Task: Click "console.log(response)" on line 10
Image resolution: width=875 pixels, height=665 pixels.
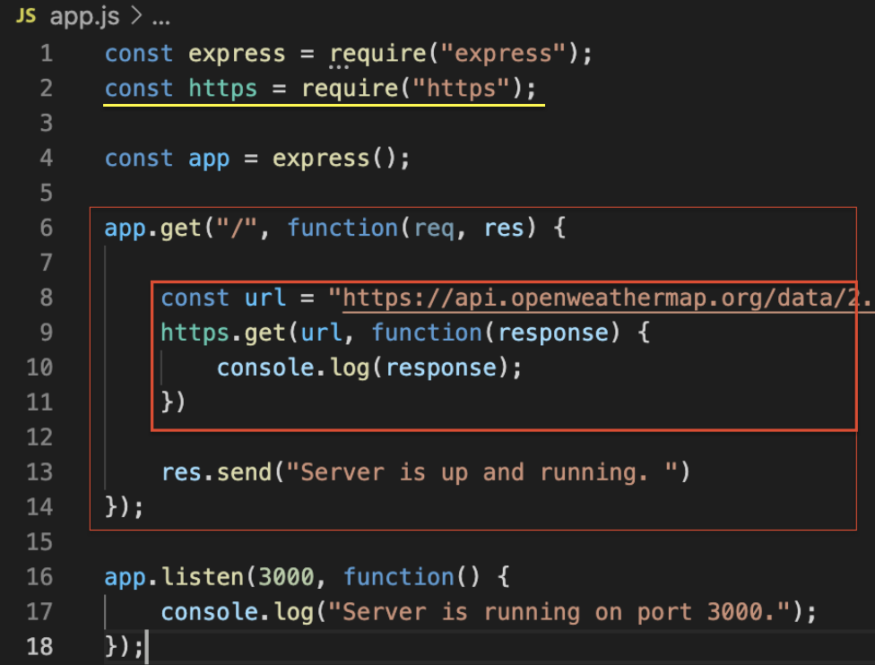Action: pos(363,368)
